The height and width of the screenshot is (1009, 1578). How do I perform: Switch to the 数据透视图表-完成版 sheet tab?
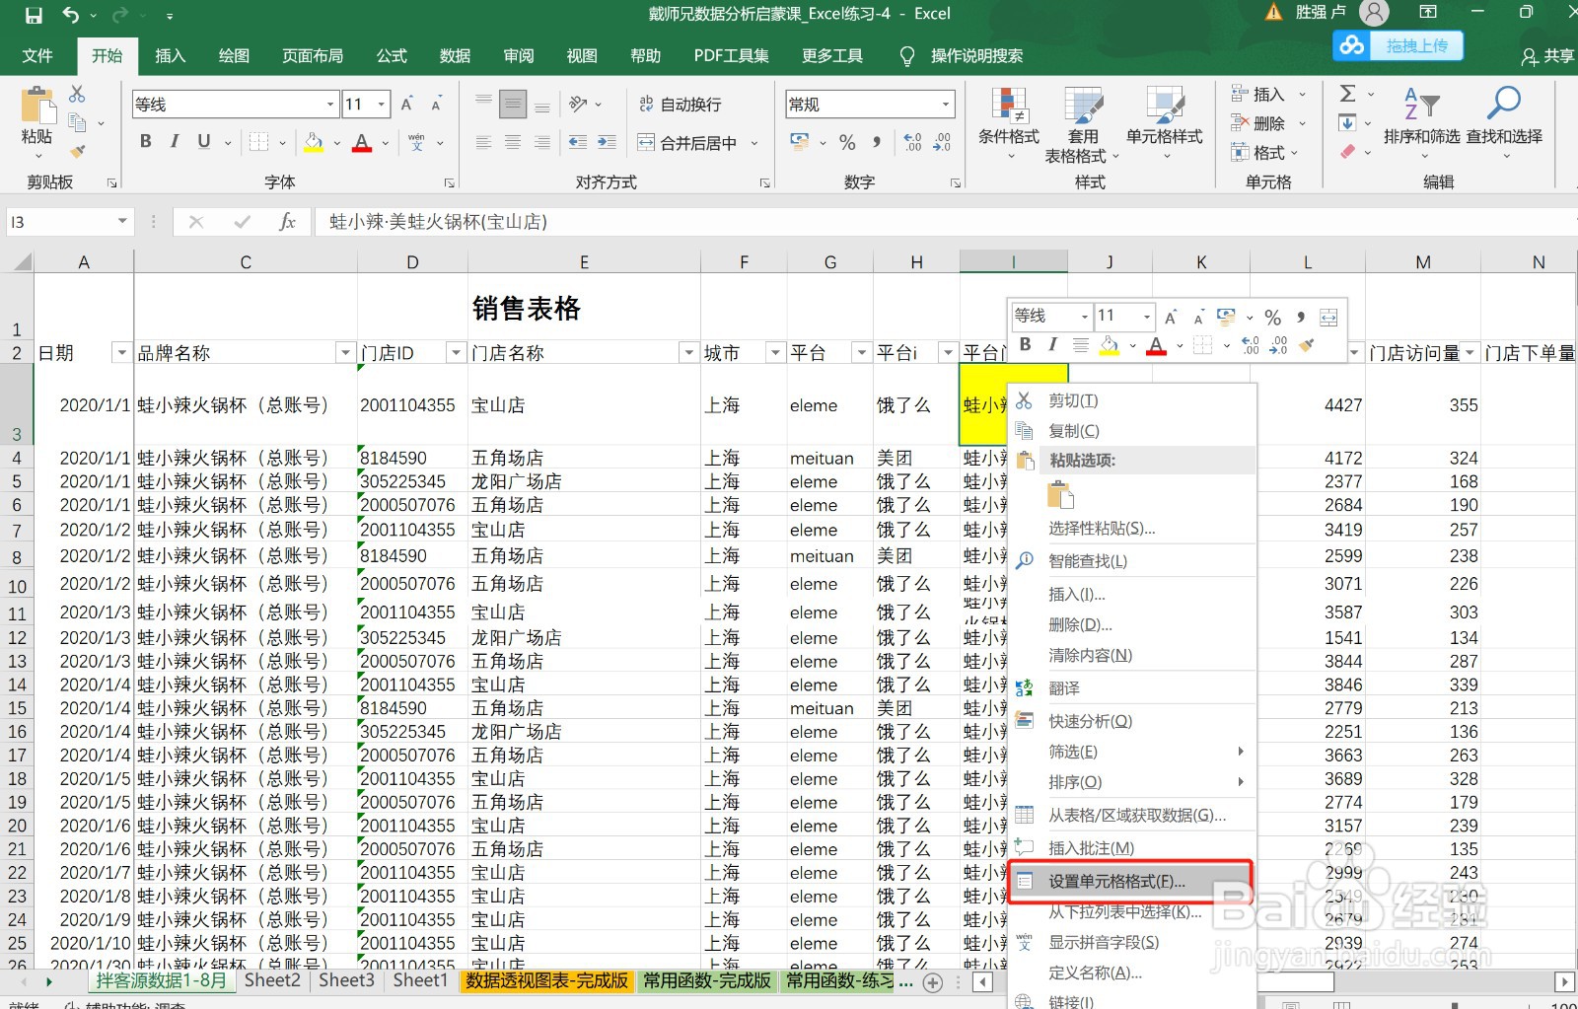pyautogui.click(x=547, y=980)
